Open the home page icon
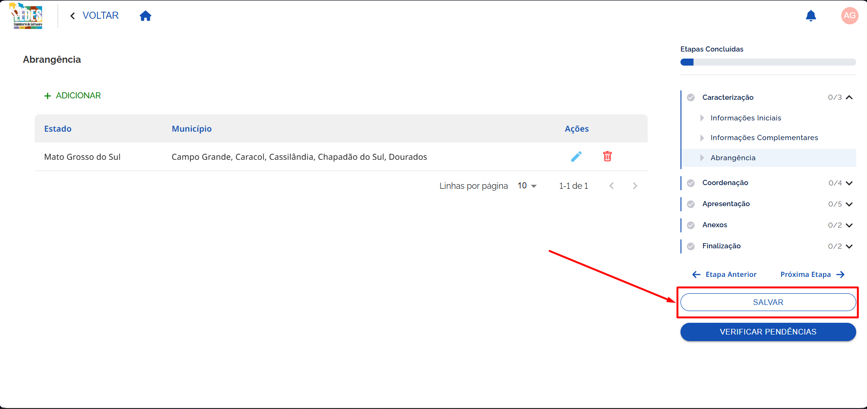 click(145, 16)
